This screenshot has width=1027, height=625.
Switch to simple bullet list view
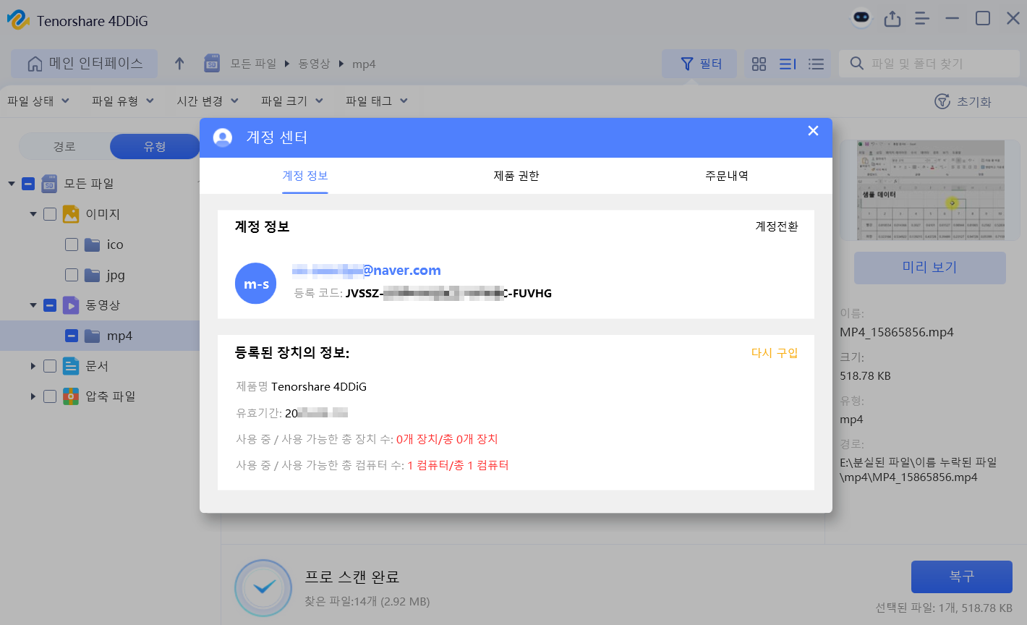tap(817, 64)
